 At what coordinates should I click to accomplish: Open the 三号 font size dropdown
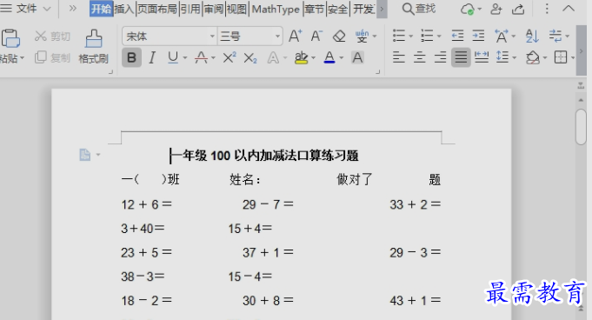(277, 37)
